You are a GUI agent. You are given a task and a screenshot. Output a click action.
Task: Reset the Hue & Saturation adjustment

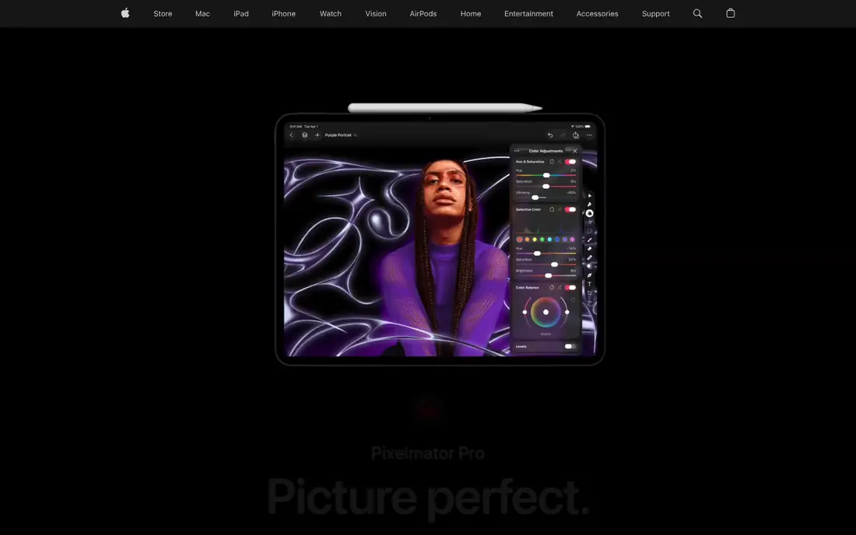552,162
